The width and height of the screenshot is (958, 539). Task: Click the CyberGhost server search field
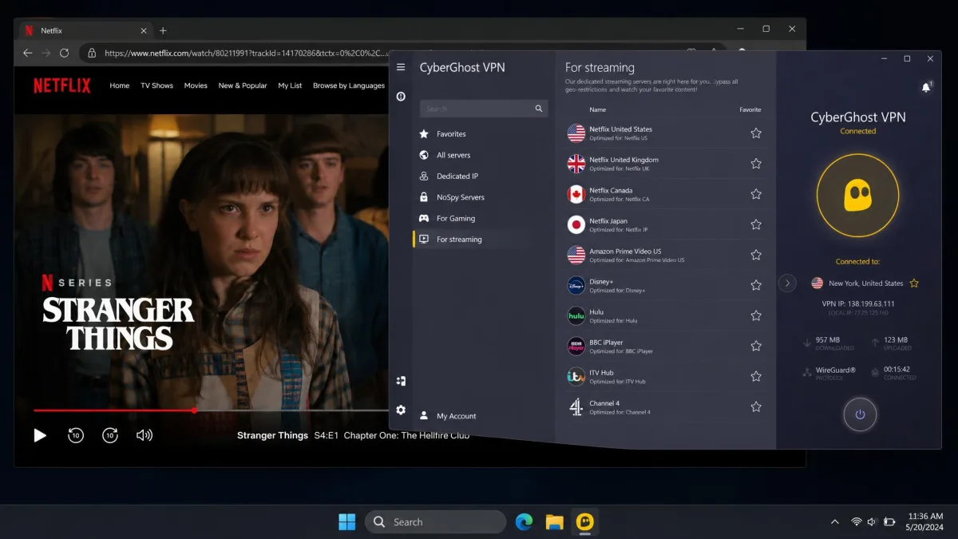(x=484, y=109)
